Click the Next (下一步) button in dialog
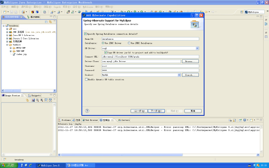Viewport: 269px width, 168px height. coord(156,111)
